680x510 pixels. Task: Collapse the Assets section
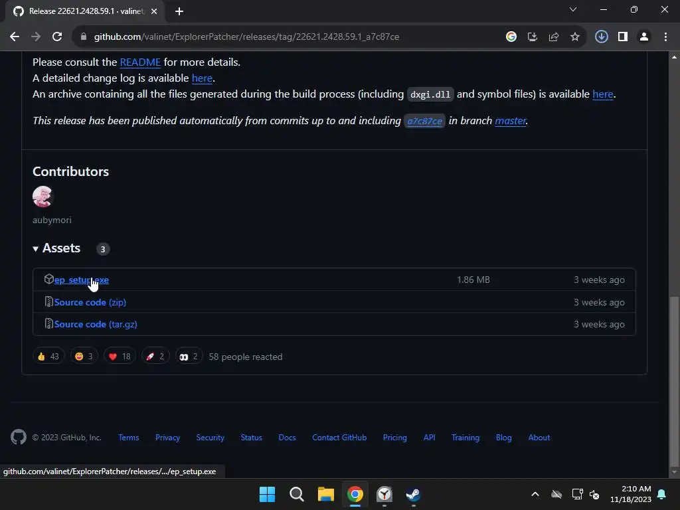tap(57, 248)
